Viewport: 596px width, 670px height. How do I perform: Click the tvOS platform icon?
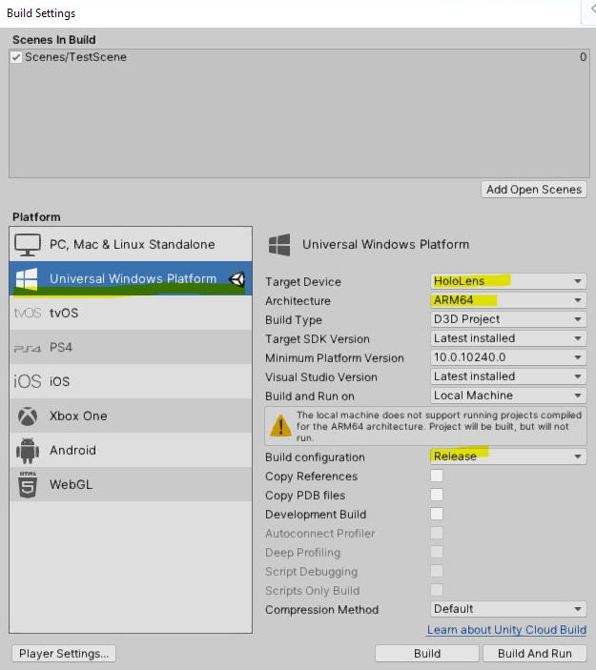point(28,313)
